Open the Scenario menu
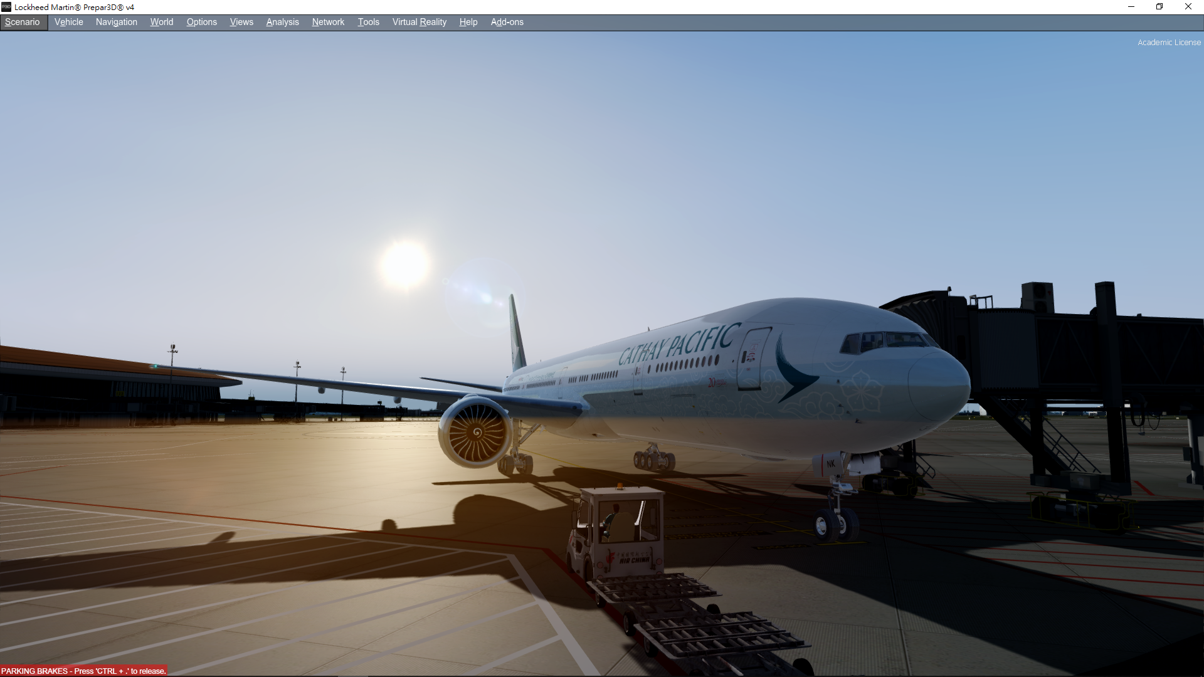The image size is (1204, 677). [23, 22]
